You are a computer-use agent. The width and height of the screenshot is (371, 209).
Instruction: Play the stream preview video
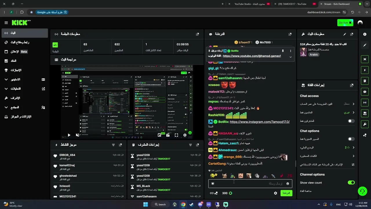69,135
